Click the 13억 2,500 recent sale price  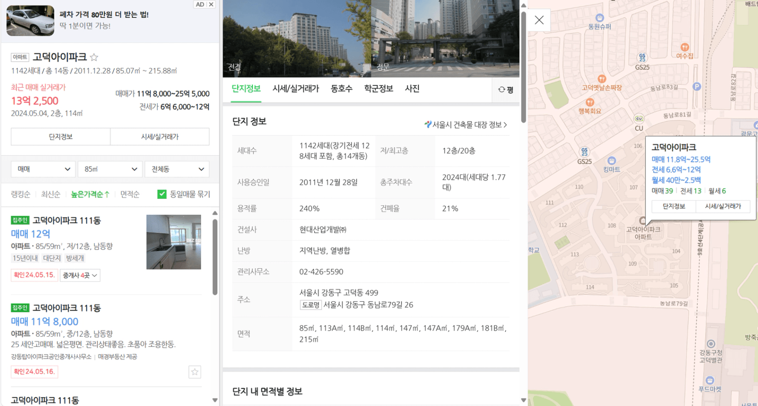click(x=35, y=101)
